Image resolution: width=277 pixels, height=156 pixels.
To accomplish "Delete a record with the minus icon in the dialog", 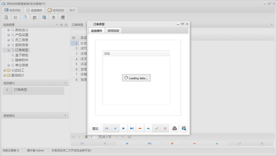I will 140,128.
